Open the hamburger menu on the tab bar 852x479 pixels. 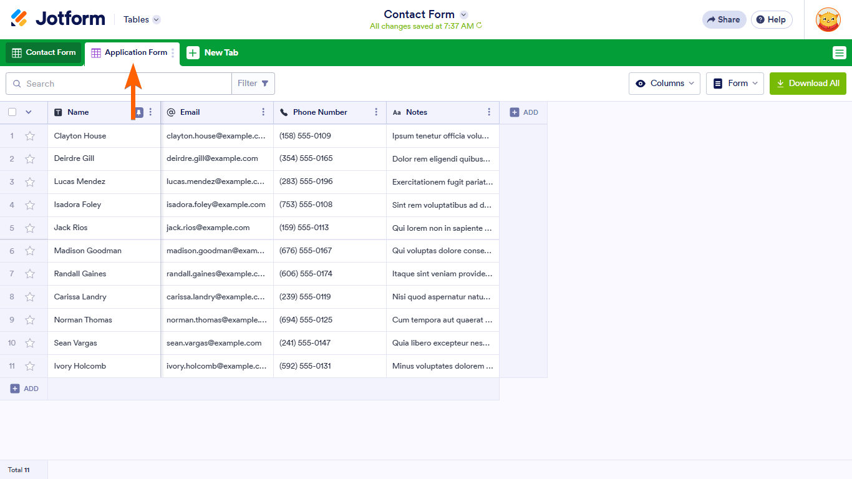point(839,53)
